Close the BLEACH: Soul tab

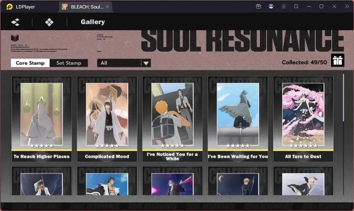[x=108, y=7]
